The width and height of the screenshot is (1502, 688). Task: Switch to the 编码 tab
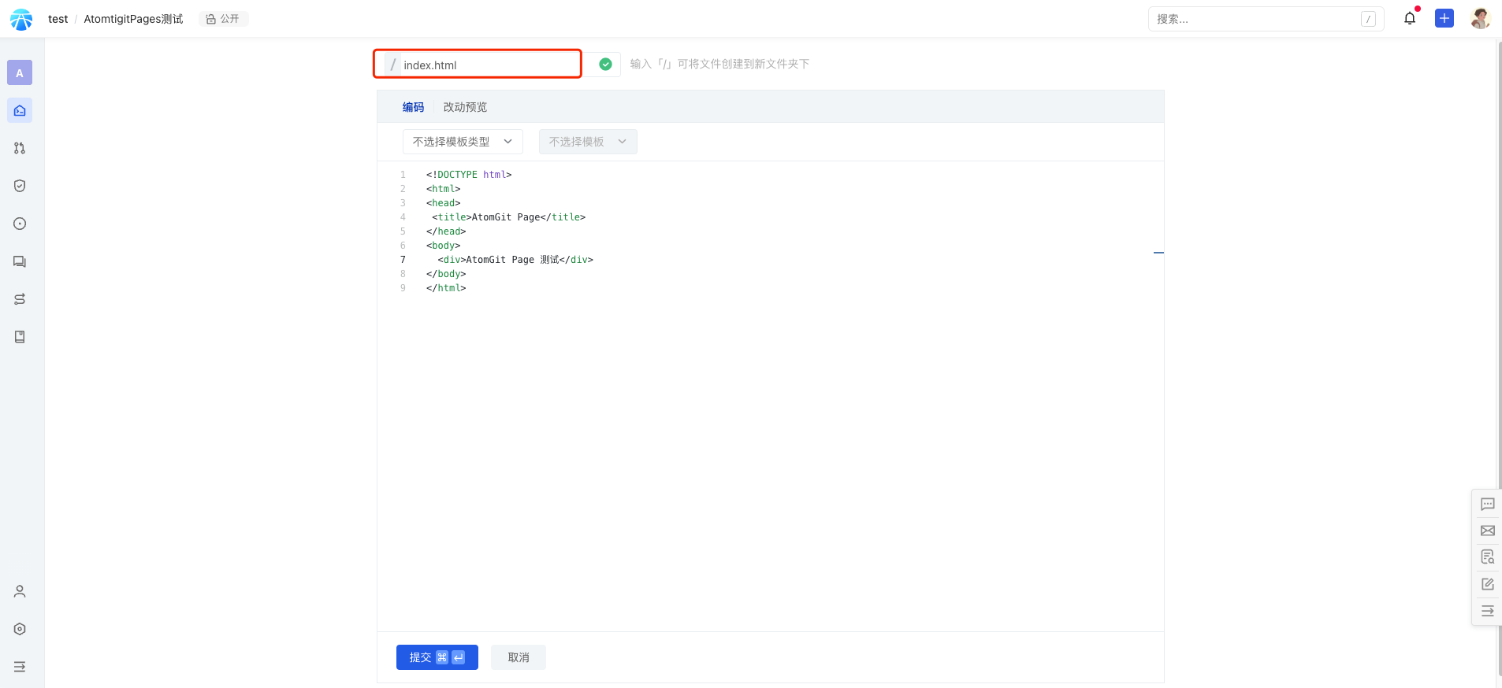coord(413,107)
